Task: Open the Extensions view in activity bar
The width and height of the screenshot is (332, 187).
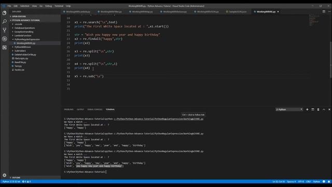Action: [x=5, y=47]
